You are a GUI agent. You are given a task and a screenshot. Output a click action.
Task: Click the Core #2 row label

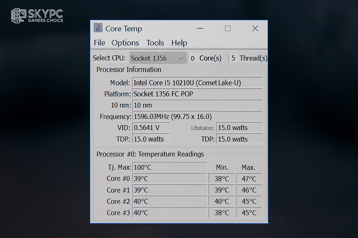pos(118,201)
